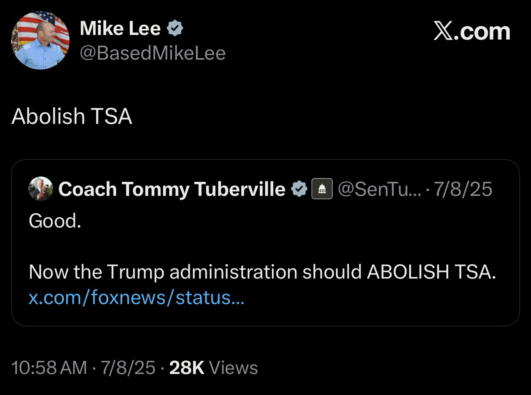Click Coach Tommy Tuberville's small avatar

point(40,189)
